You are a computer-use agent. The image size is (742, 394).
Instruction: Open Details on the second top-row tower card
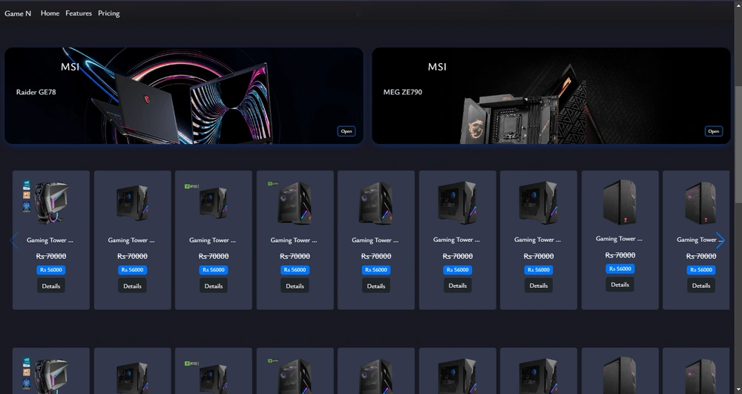pos(133,286)
